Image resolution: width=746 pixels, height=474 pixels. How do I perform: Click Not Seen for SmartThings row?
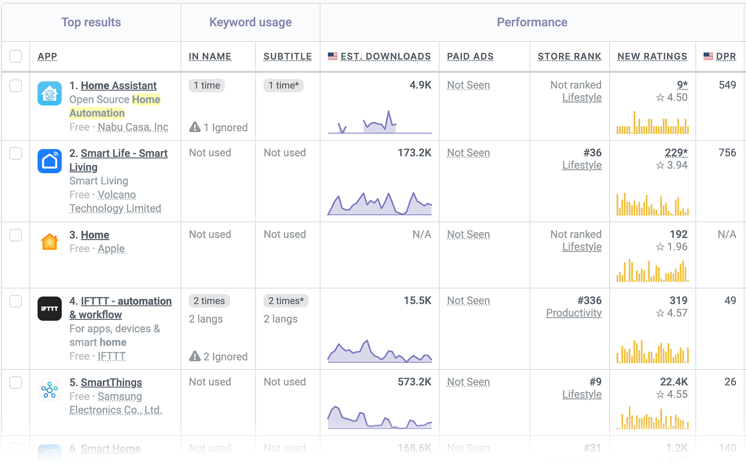click(468, 382)
